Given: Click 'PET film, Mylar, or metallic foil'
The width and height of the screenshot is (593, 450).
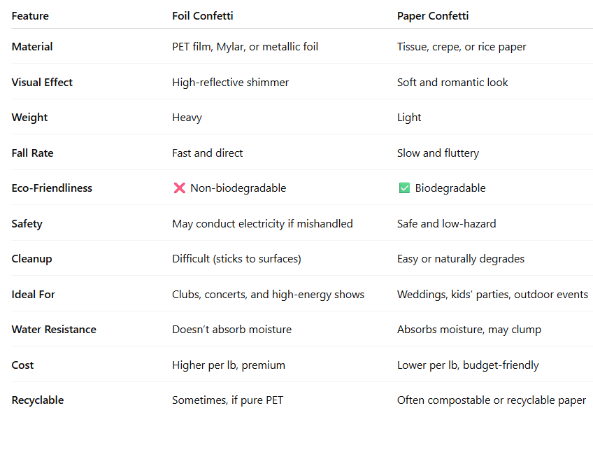Looking at the screenshot, I should coord(245,47).
